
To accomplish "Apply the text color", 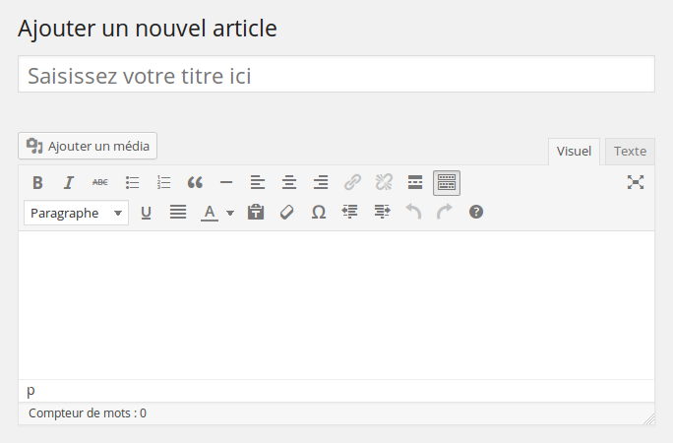I will point(210,213).
